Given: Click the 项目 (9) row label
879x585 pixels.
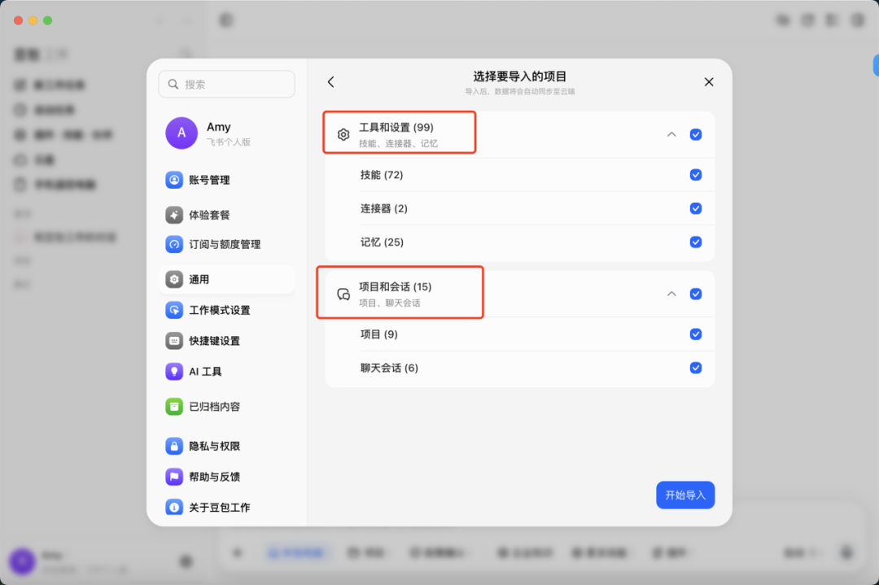Looking at the screenshot, I should [379, 334].
